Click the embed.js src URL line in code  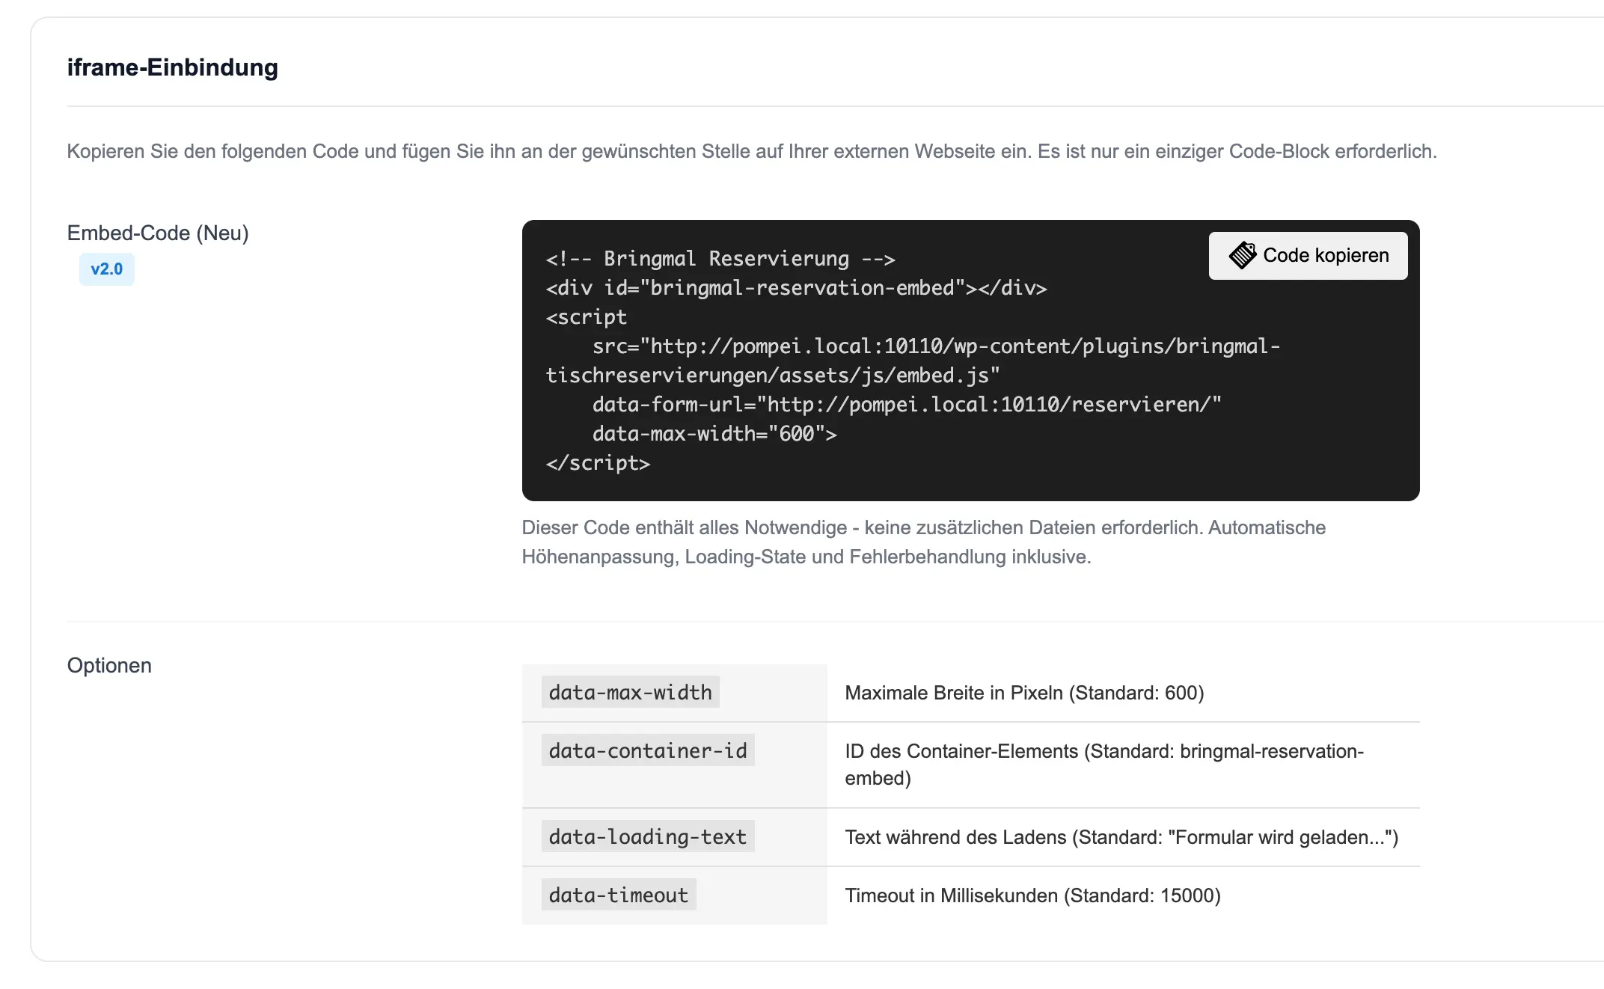click(935, 347)
